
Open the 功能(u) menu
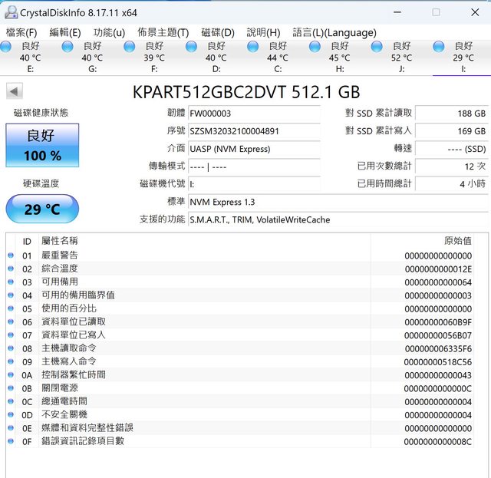[x=109, y=32]
